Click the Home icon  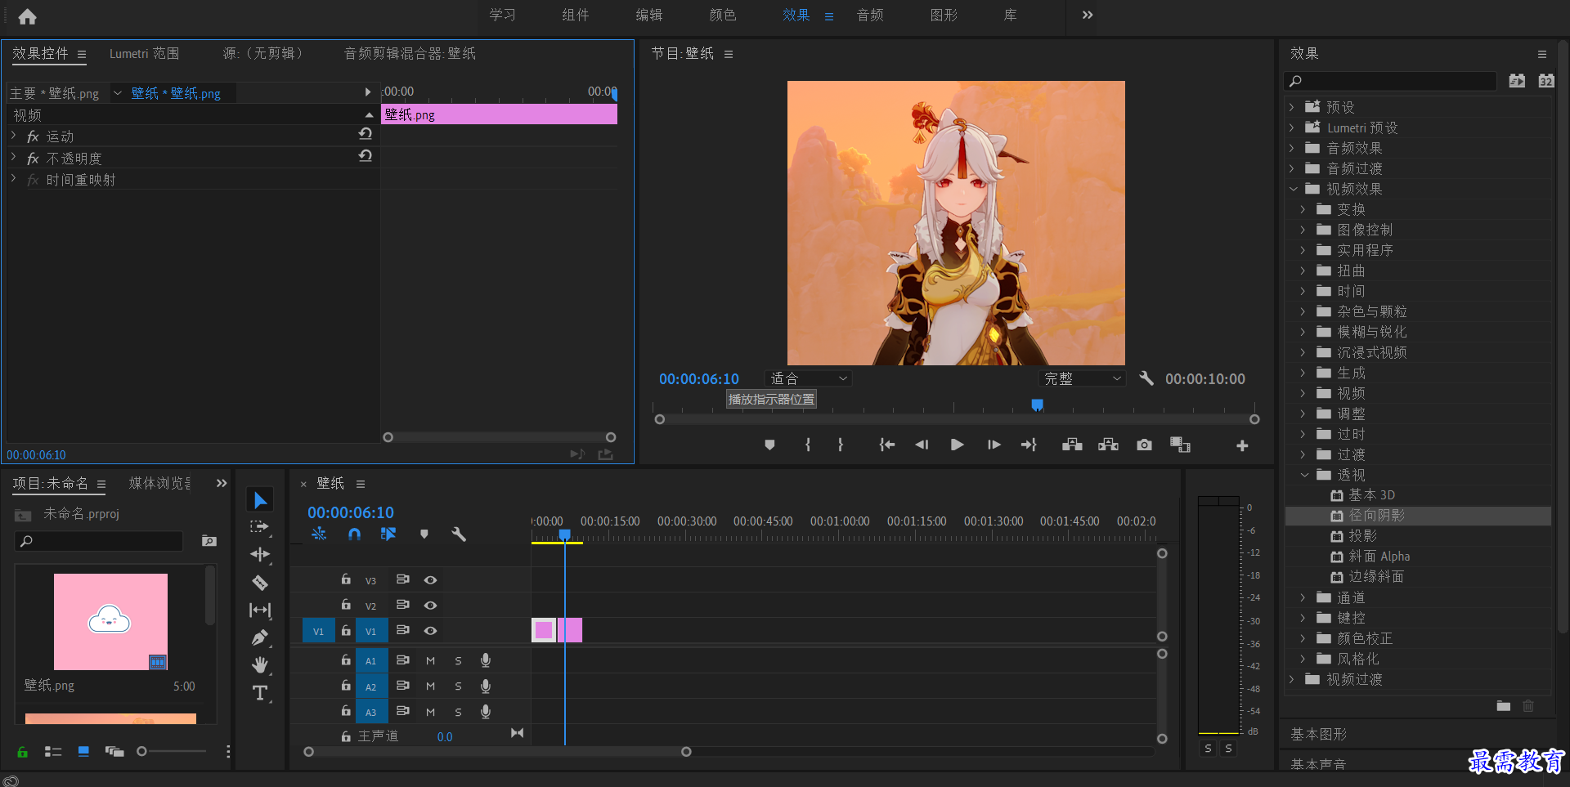(x=27, y=16)
